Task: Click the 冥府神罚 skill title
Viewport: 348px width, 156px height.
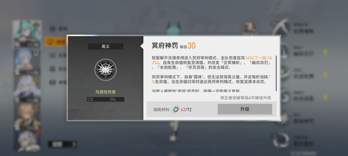Action: (165, 46)
